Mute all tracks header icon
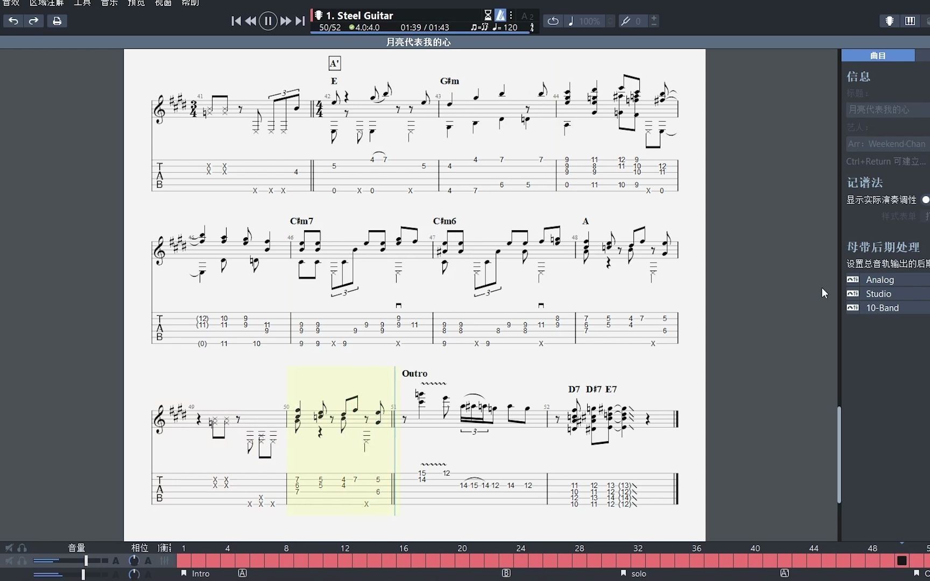Image resolution: width=930 pixels, height=581 pixels. 9,548
